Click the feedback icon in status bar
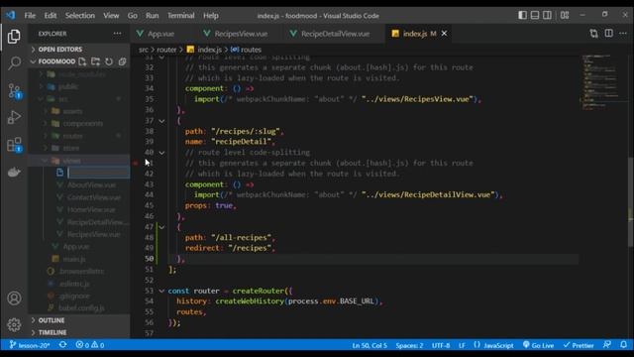Image resolution: width=634 pixels, height=357 pixels. [x=607, y=345]
